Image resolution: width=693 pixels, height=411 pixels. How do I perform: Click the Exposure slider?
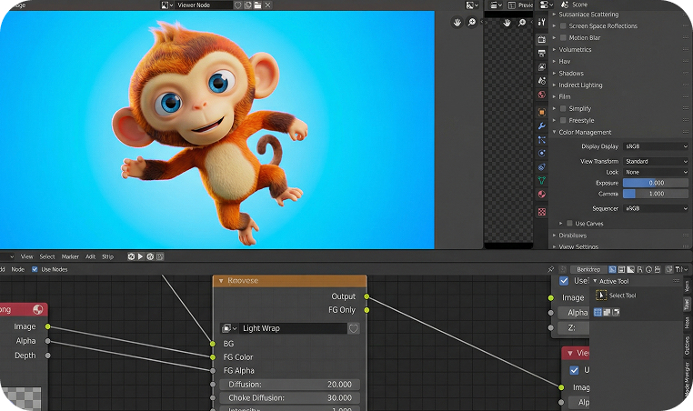[656, 183]
